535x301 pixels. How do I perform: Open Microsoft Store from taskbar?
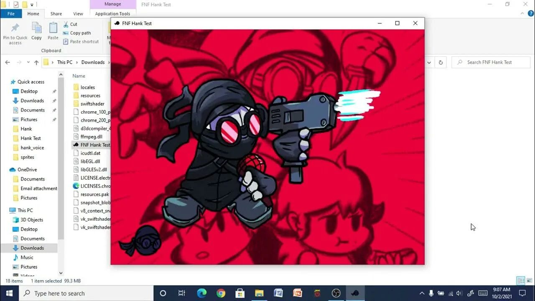coord(240,293)
